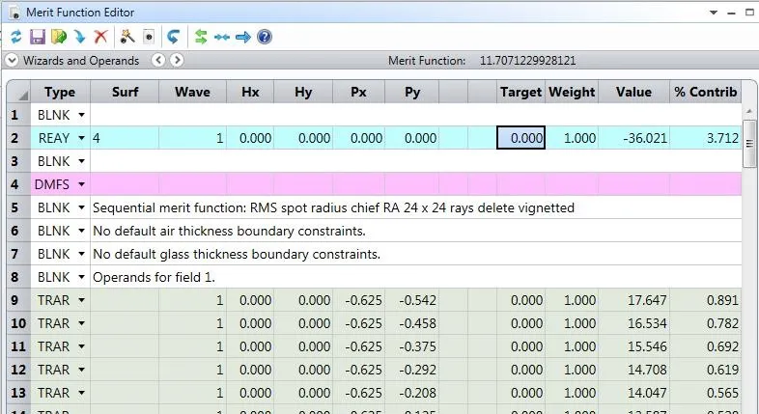The image size is (759, 414).
Task: Open the DMFS operand type dropdown
Action: click(x=81, y=184)
